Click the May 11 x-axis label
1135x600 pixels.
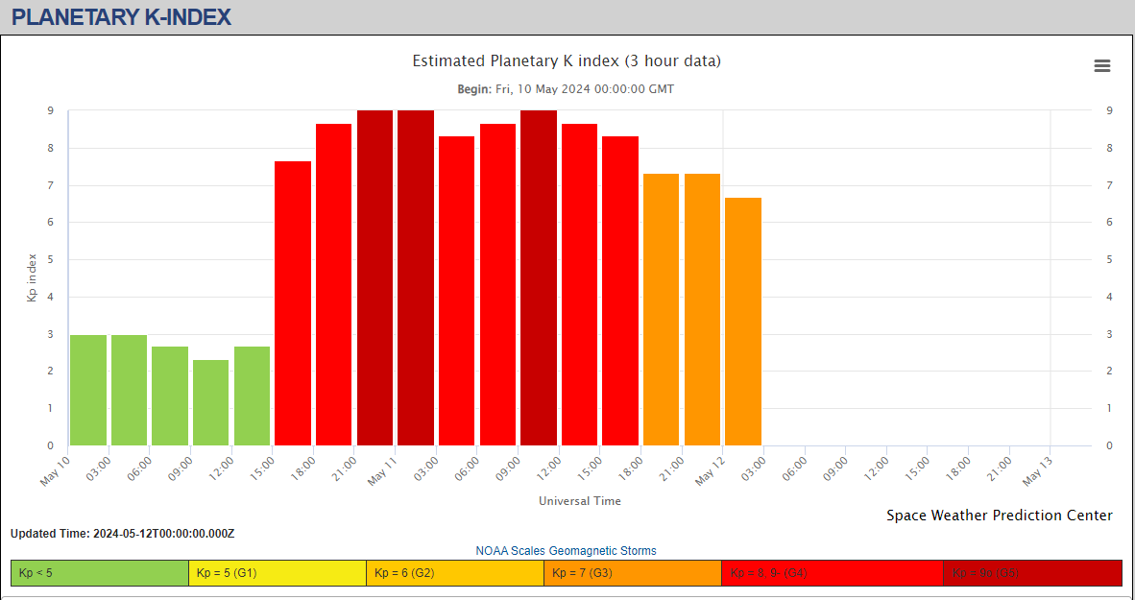click(x=384, y=470)
